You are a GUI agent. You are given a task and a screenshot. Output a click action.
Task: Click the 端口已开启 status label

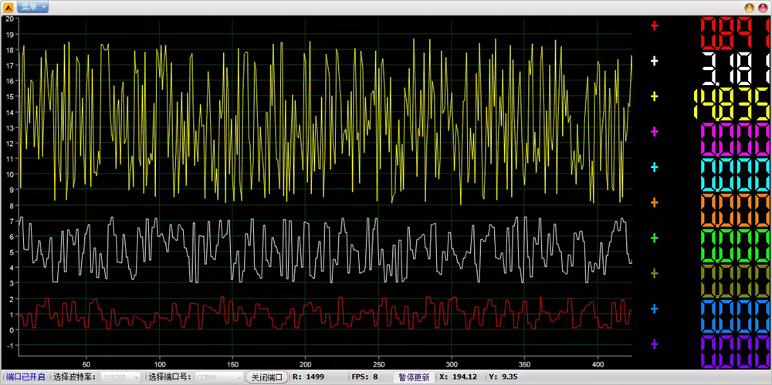pos(25,377)
